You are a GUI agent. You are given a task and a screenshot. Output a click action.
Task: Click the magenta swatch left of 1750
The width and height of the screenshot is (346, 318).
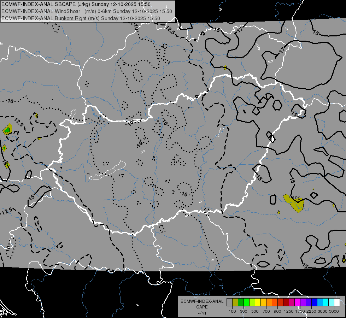[298, 302]
